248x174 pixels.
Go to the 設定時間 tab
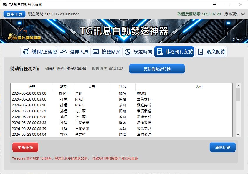coord(138,52)
